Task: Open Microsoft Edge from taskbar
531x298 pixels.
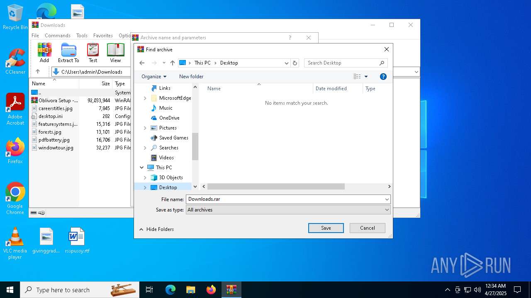Action: [x=171, y=290]
